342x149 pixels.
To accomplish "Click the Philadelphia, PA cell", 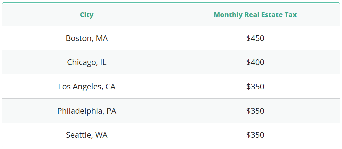I will [87, 111].
